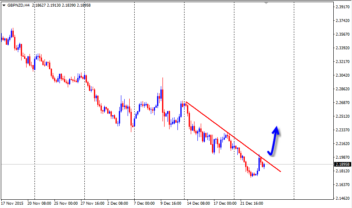Open the dropdown triangle beside GBPNZD,H4

[x=4, y=5]
